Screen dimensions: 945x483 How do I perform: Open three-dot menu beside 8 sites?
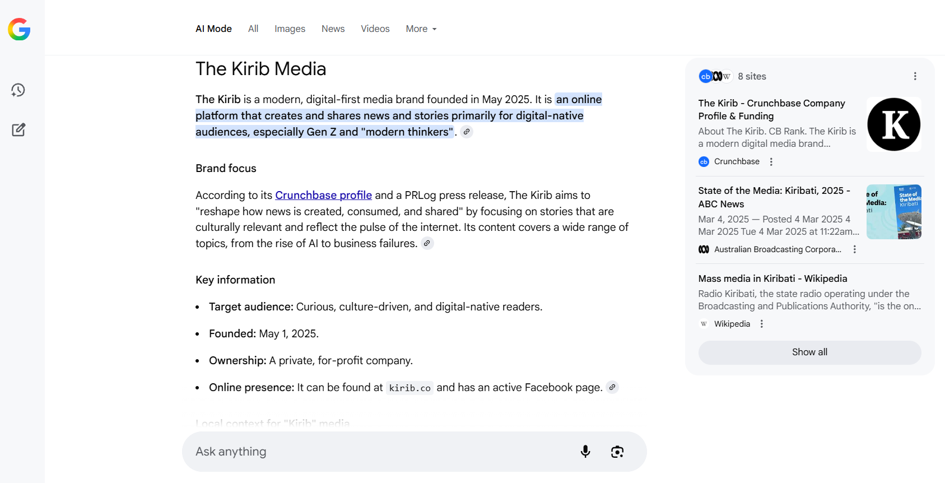(x=915, y=76)
